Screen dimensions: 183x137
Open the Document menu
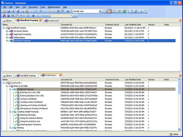(33, 7)
